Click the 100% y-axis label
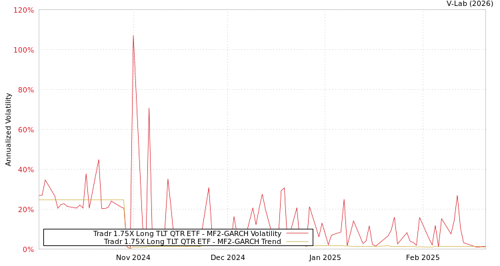 click(23, 50)
